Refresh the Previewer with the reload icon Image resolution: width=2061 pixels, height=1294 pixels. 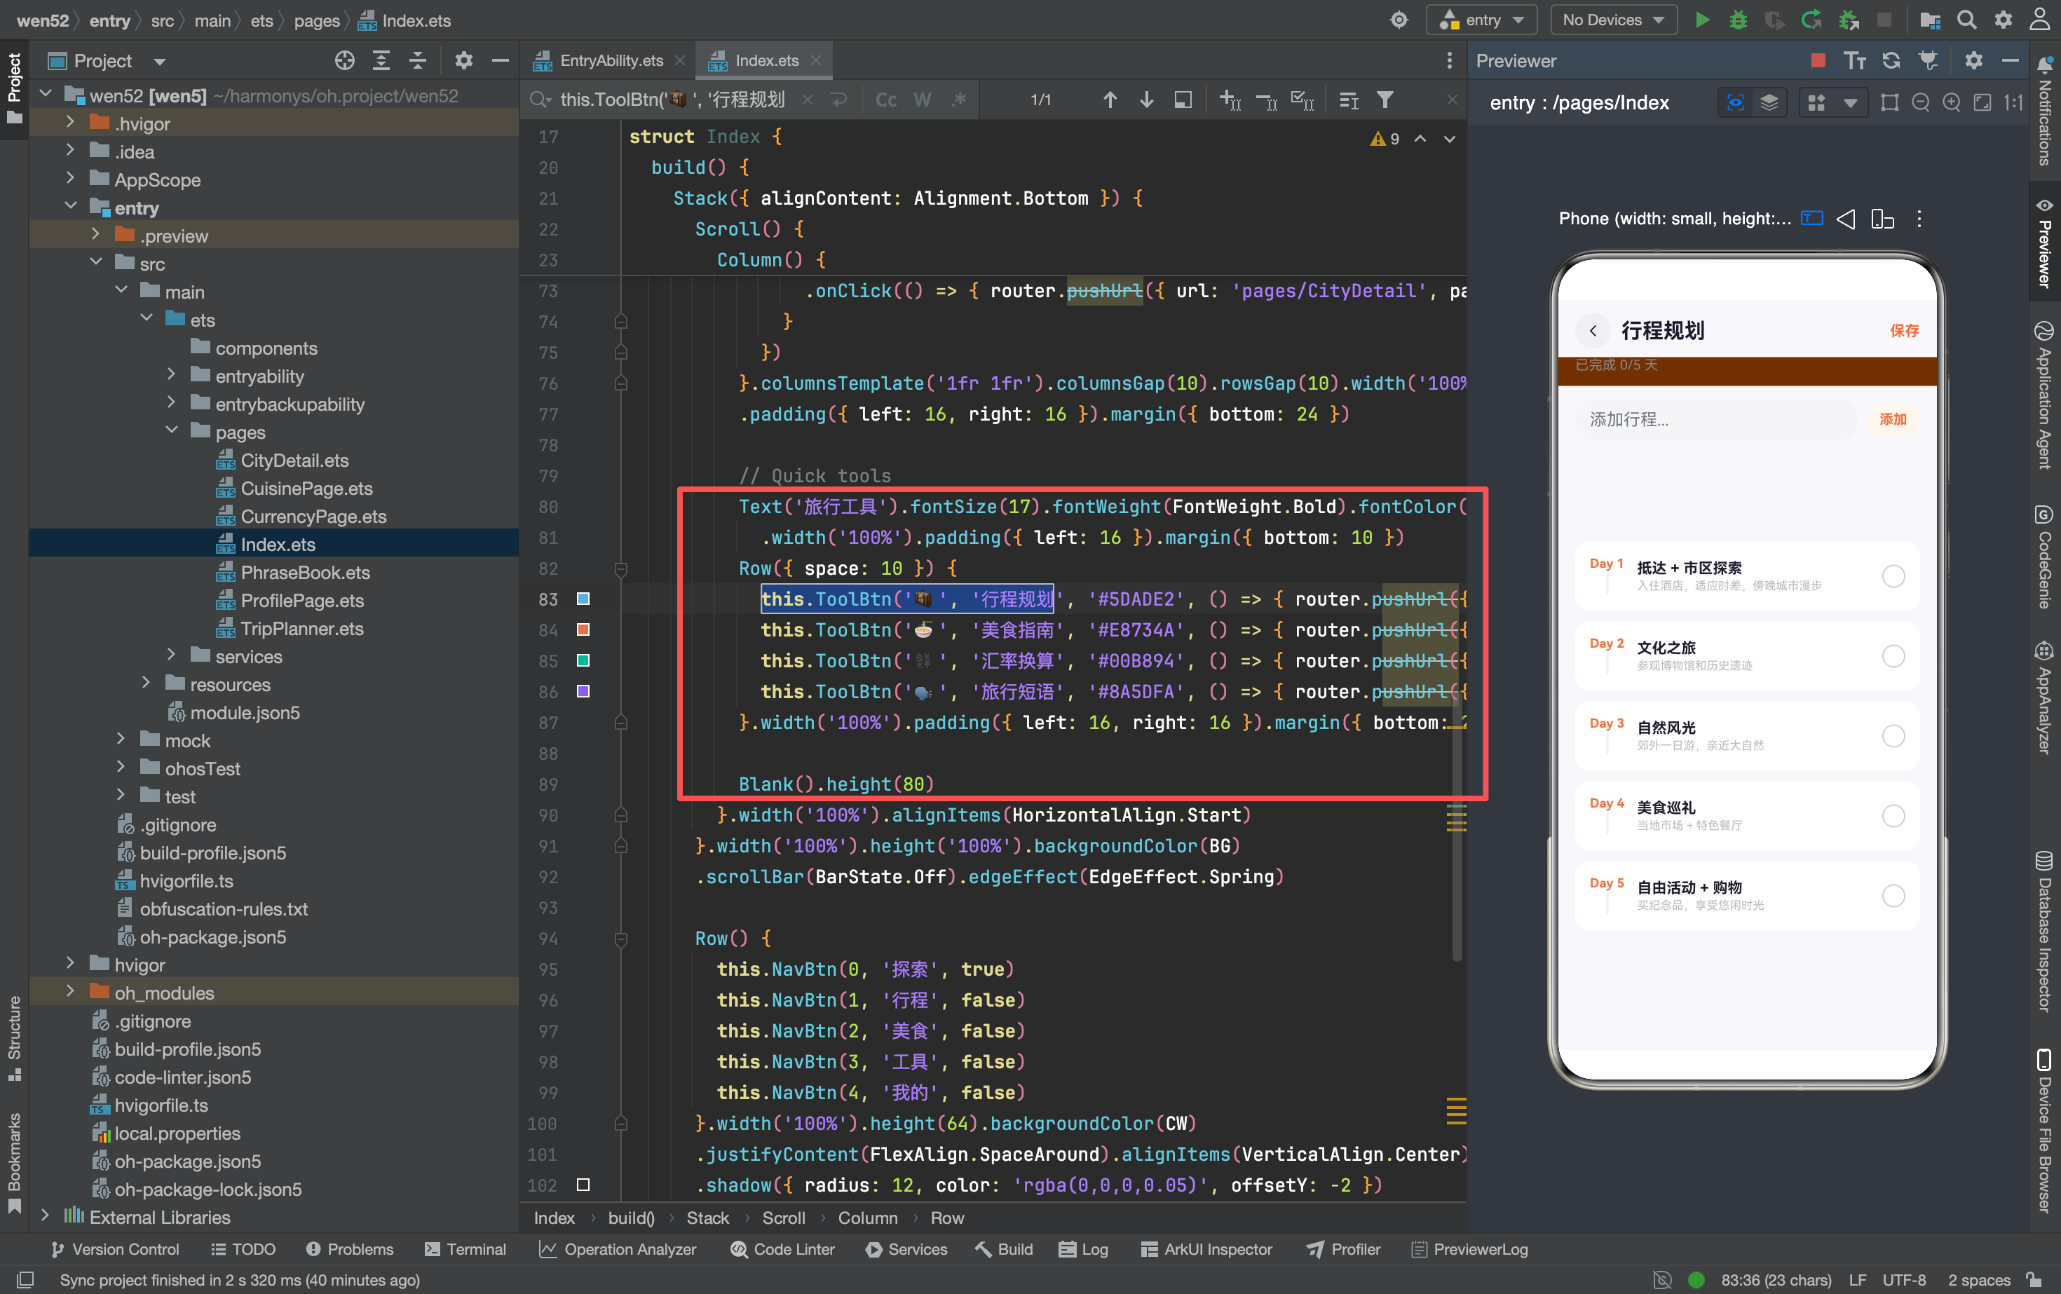tap(1891, 61)
